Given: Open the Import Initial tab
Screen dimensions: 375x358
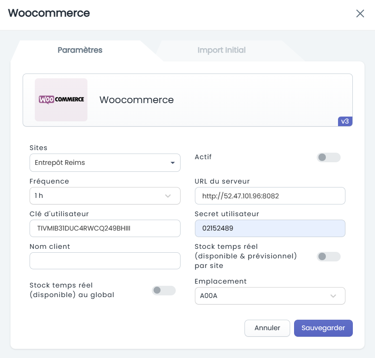Looking at the screenshot, I should coord(221,50).
